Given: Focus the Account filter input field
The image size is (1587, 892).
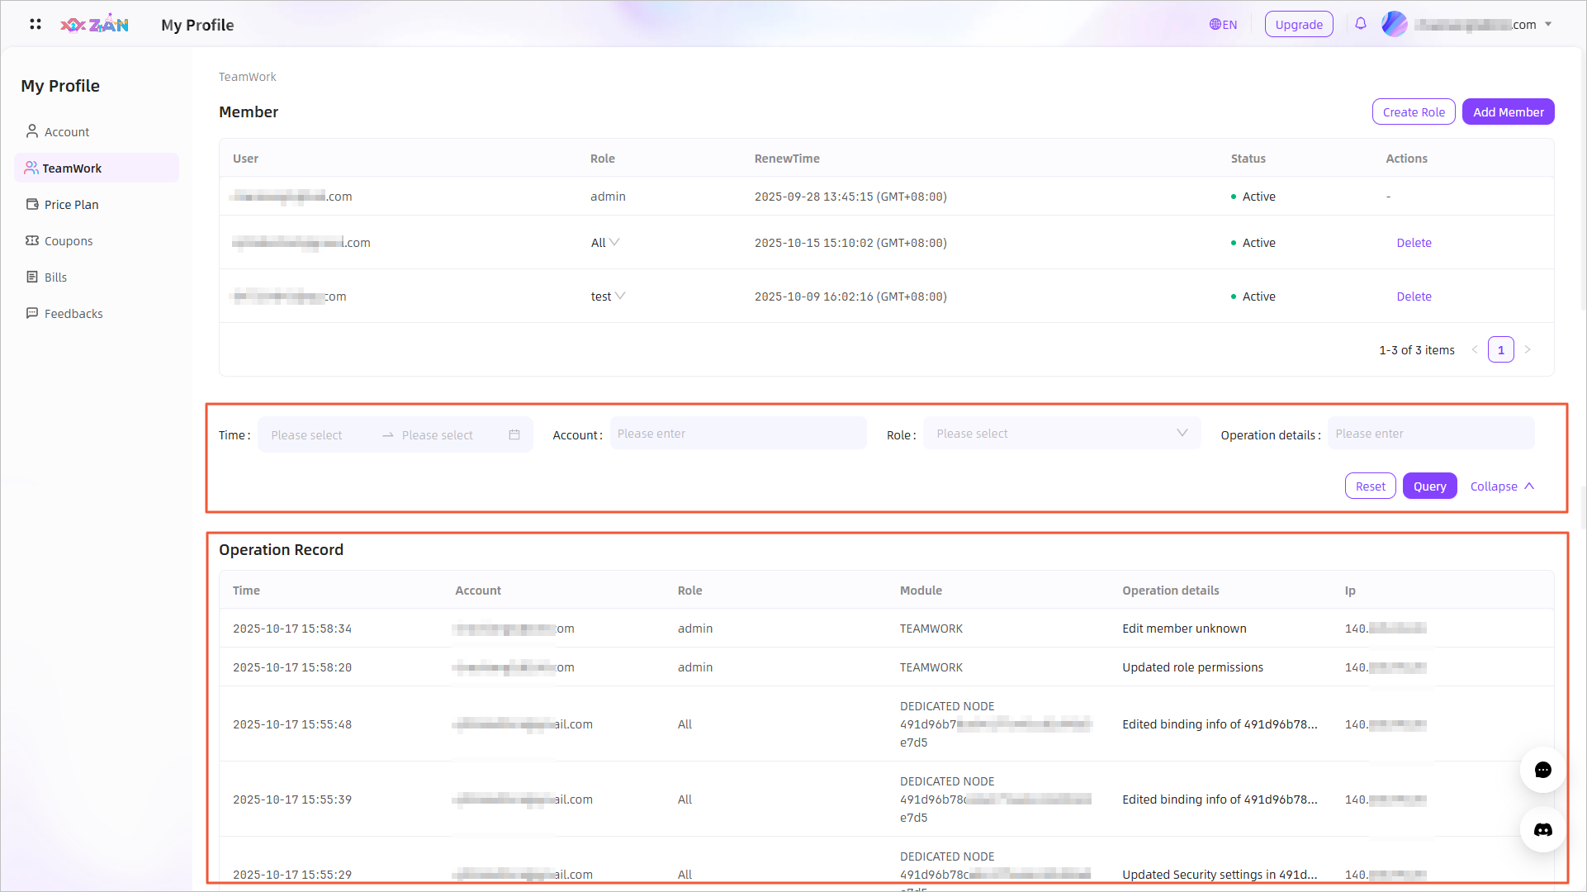Looking at the screenshot, I should click(737, 433).
